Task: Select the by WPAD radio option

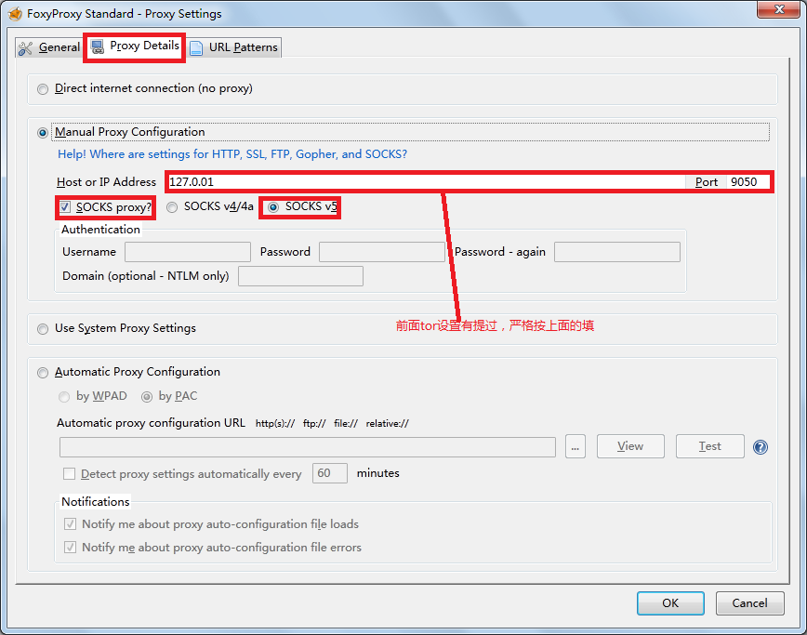Action: pos(64,397)
